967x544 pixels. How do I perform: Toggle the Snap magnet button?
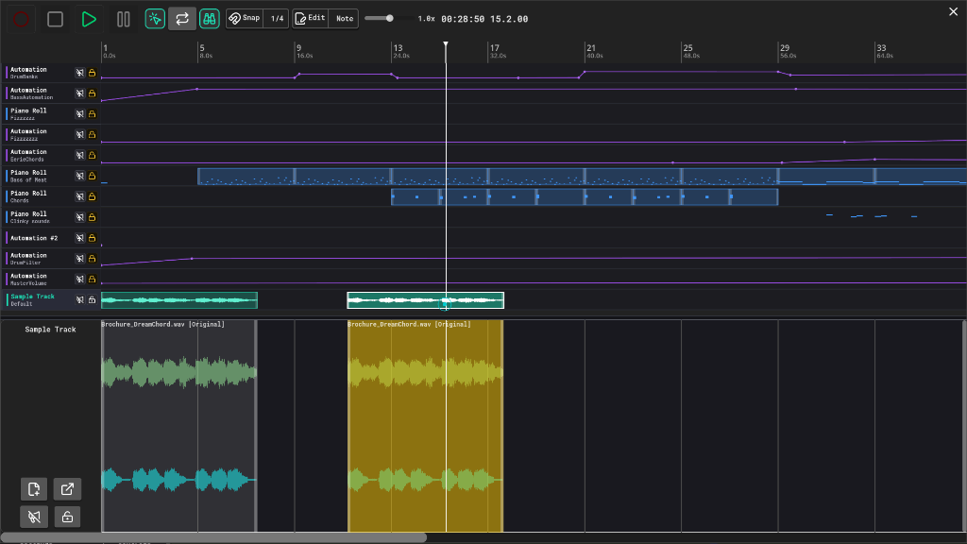point(245,19)
